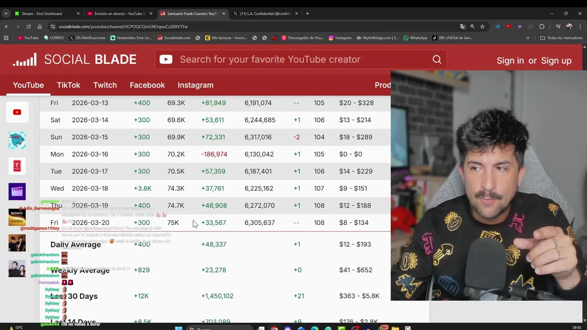Open the YouTube icon in left sidebar

[x=17, y=112]
